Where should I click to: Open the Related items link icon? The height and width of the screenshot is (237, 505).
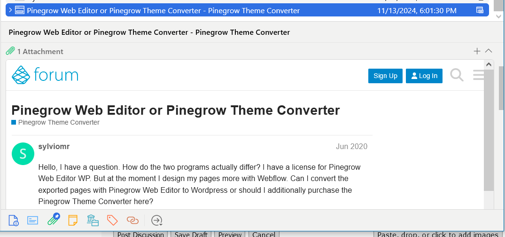pos(132,220)
